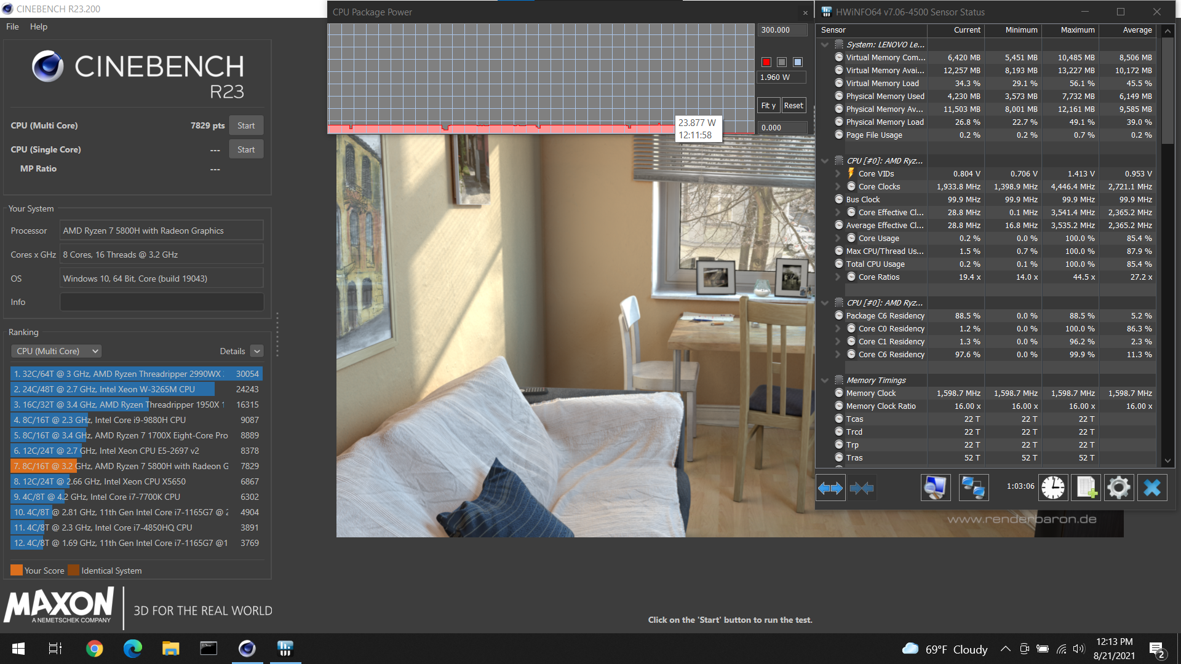Click the blue X close sensors icon
The width and height of the screenshot is (1181, 664).
(1151, 488)
